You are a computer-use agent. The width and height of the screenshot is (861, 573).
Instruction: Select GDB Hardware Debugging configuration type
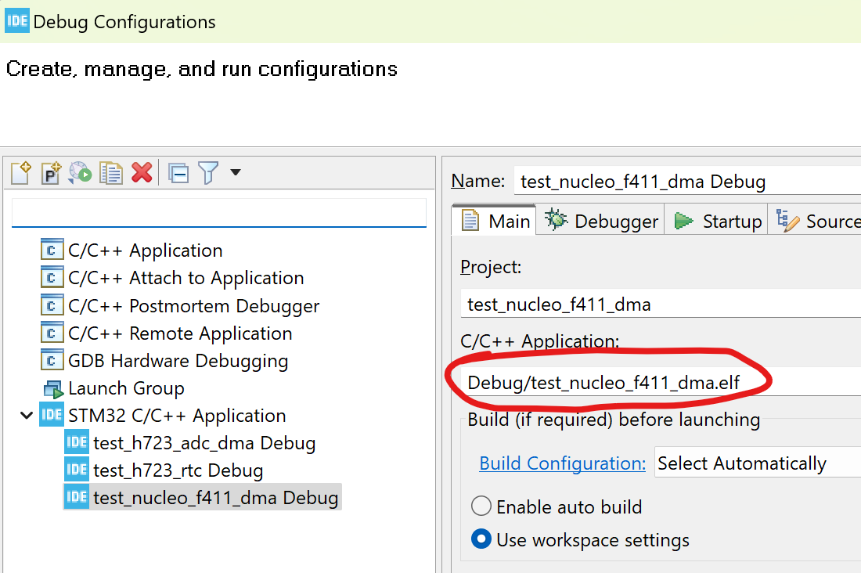164,360
